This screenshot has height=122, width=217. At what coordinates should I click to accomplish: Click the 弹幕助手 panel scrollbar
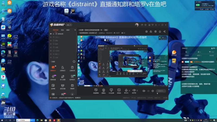[216, 59]
